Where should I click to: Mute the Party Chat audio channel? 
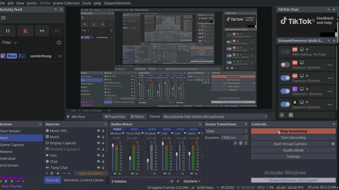pyautogui.click(x=132, y=173)
